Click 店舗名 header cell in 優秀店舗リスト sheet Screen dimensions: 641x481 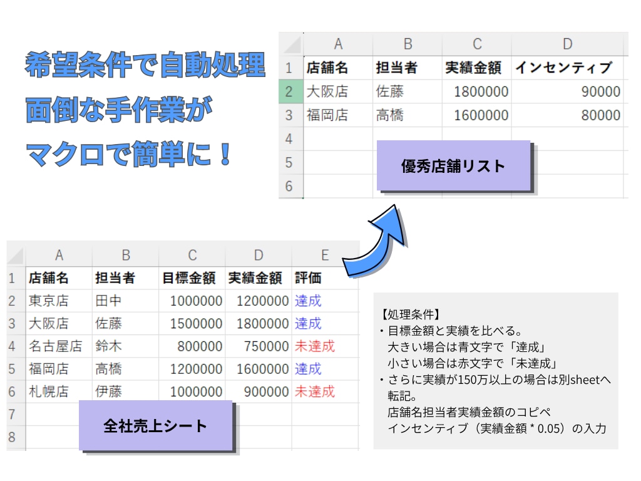338,68
